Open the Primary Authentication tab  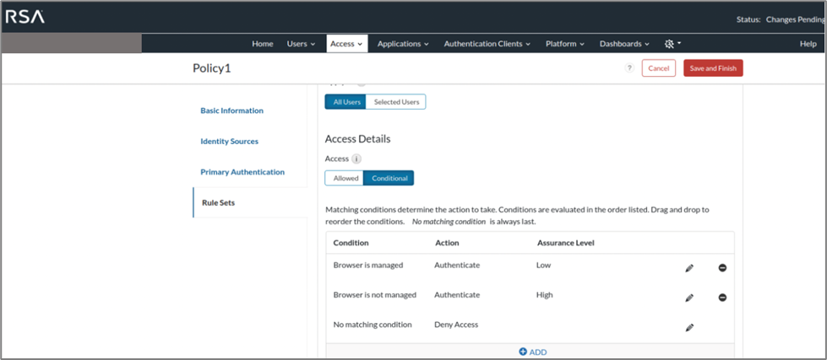click(x=242, y=172)
